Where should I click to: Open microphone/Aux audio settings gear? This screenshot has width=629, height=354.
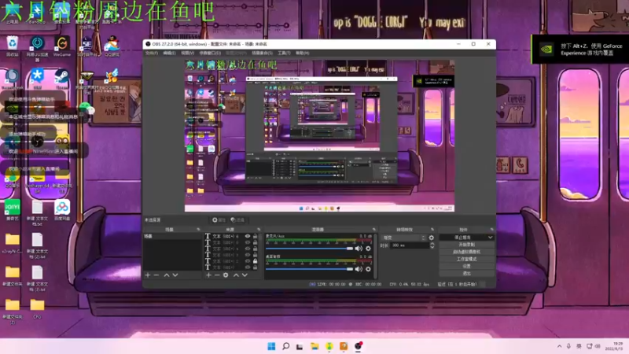pos(368,249)
